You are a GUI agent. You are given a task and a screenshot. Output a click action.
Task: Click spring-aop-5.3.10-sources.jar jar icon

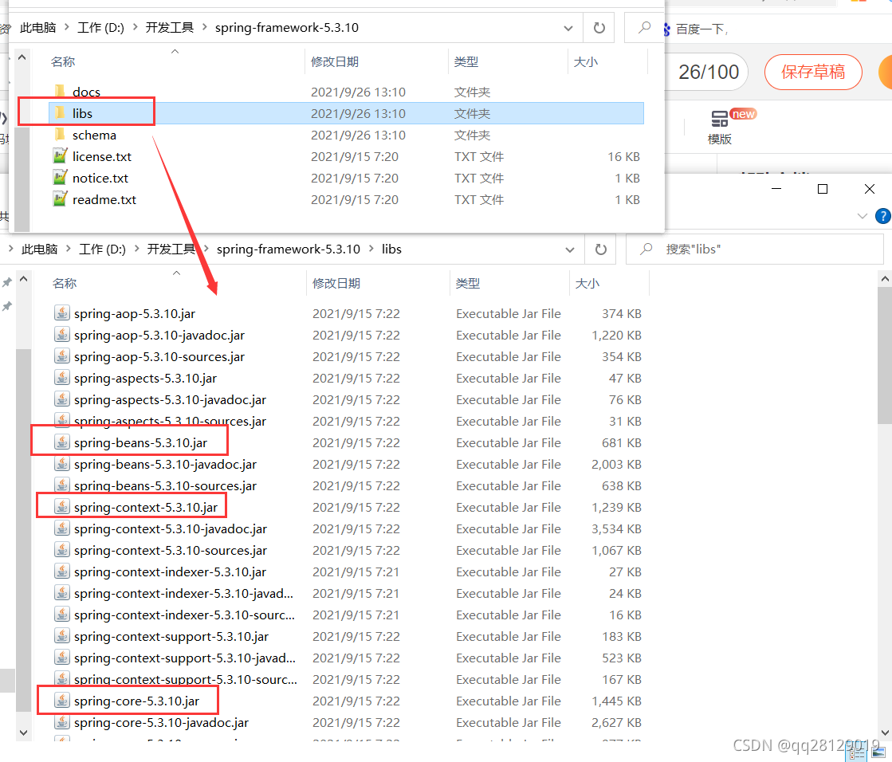pos(62,356)
